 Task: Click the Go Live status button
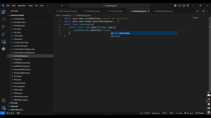[189, 113]
